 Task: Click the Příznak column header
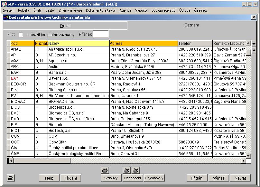click(x=41, y=43)
